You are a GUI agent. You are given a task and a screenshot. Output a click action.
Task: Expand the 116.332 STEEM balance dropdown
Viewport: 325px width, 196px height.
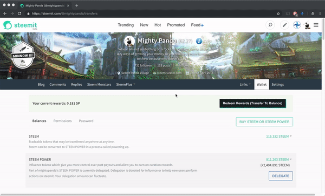click(279, 136)
